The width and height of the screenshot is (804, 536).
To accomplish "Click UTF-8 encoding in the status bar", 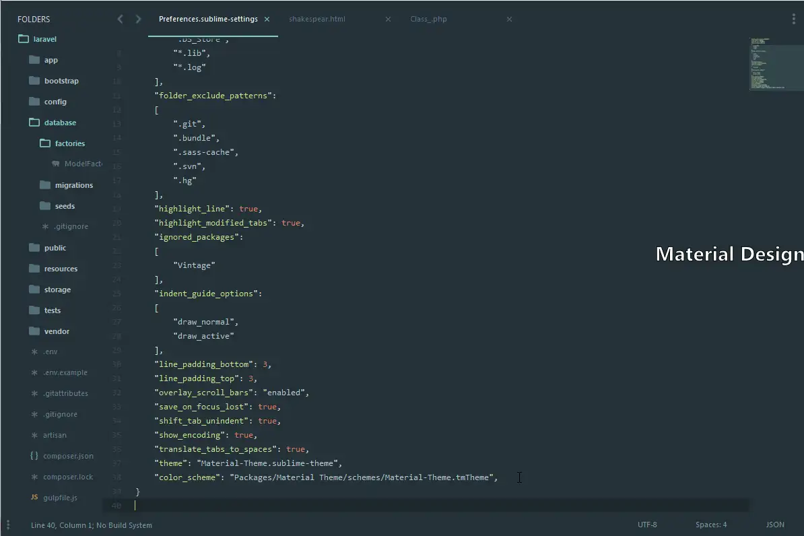I will (647, 525).
